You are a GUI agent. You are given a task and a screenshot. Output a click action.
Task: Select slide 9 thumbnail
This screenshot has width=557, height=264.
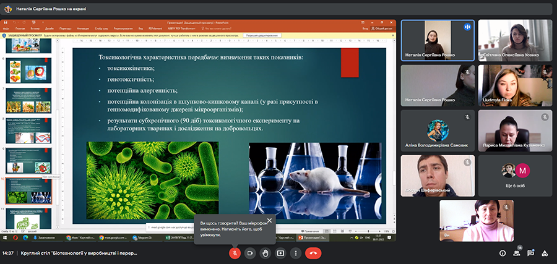(x=28, y=161)
